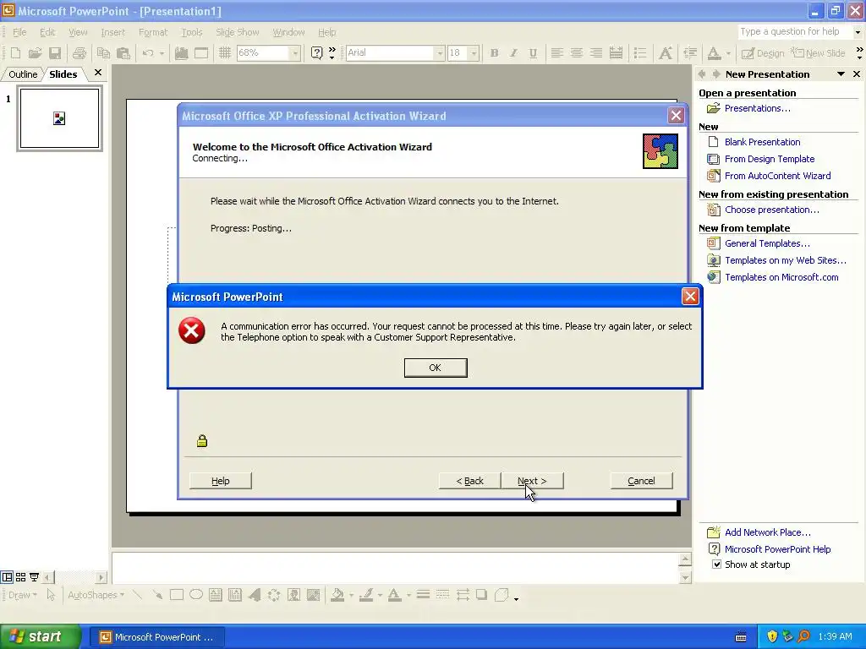Open the Format menu

click(x=153, y=32)
